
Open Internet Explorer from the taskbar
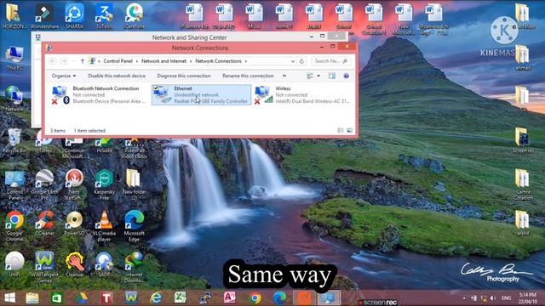click(x=156, y=298)
